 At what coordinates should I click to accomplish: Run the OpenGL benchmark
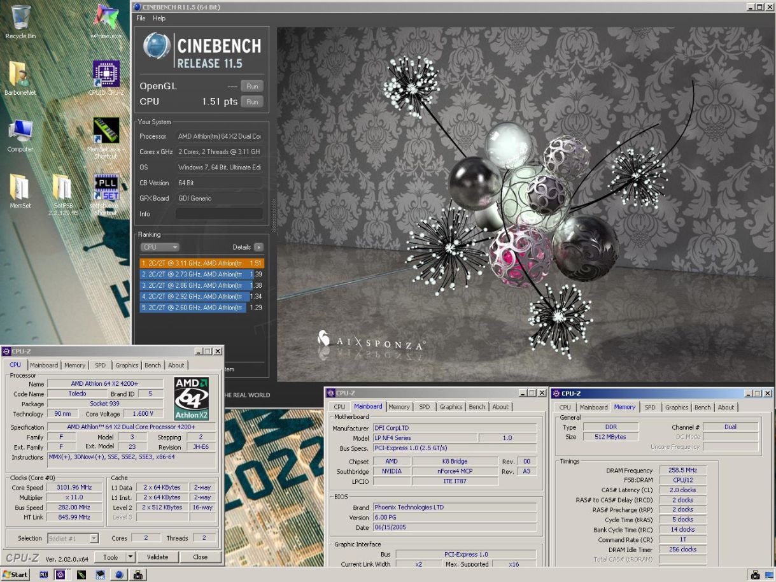[x=252, y=86]
